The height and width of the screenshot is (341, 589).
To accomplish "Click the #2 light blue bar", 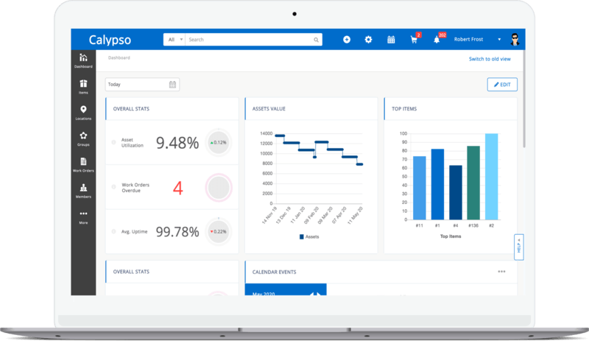I will pyautogui.click(x=491, y=176).
